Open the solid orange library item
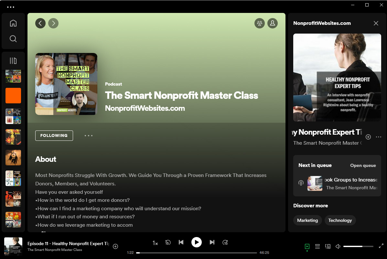This screenshot has width=387, height=259. pos(13,96)
